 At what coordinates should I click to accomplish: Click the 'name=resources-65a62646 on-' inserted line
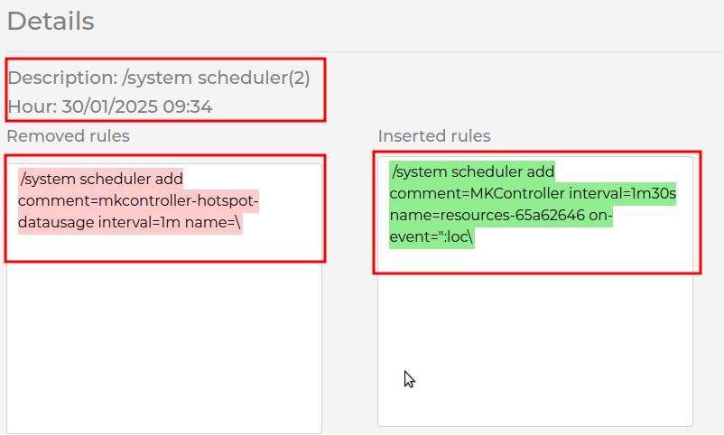(x=501, y=215)
